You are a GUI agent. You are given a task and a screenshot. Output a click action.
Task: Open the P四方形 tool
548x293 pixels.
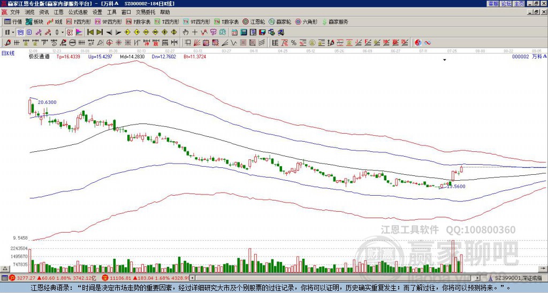pyautogui.click(x=79, y=21)
